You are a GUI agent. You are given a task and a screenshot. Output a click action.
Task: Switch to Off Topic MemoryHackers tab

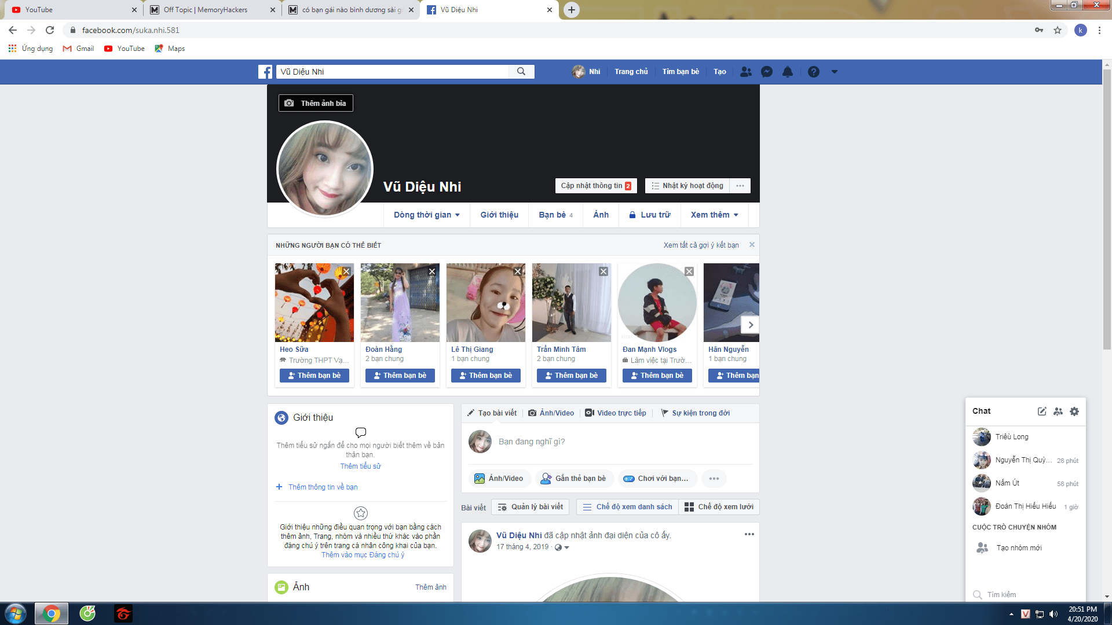[213, 10]
